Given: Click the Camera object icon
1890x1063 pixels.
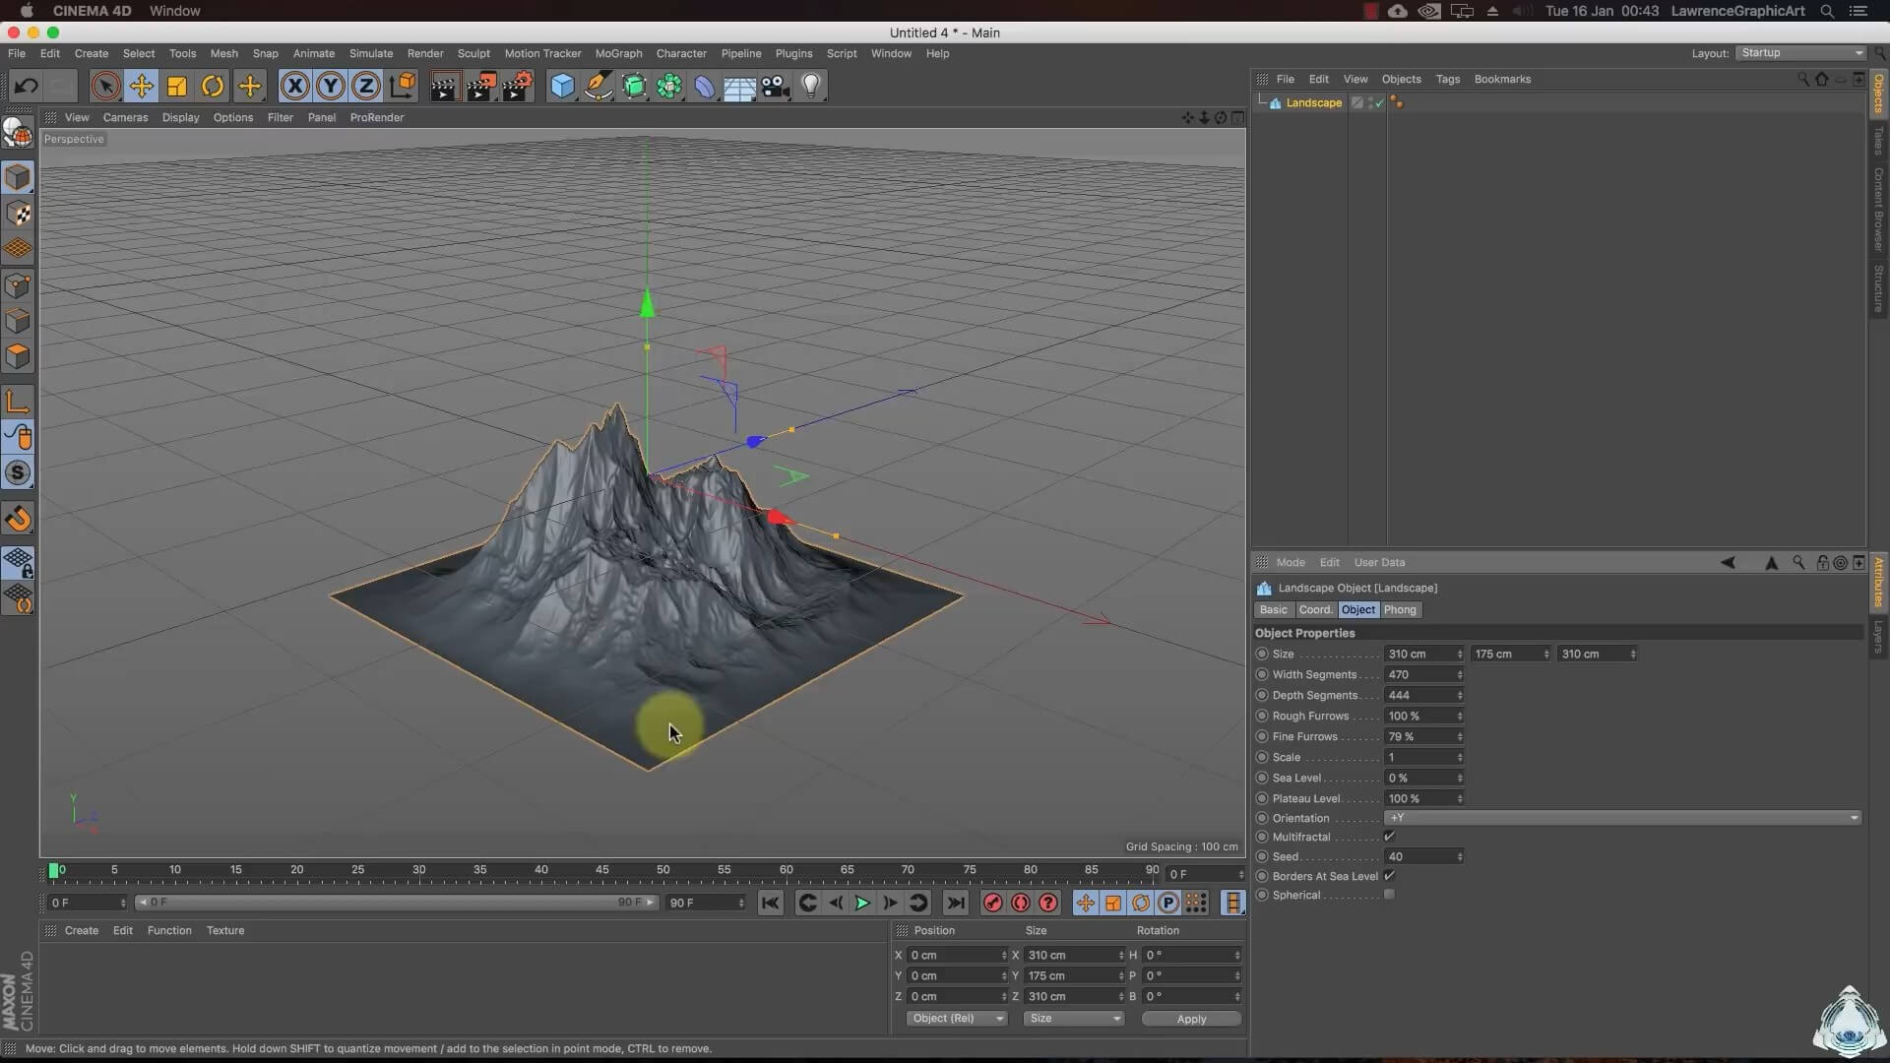Looking at the screenshot, I should [776, 87].
